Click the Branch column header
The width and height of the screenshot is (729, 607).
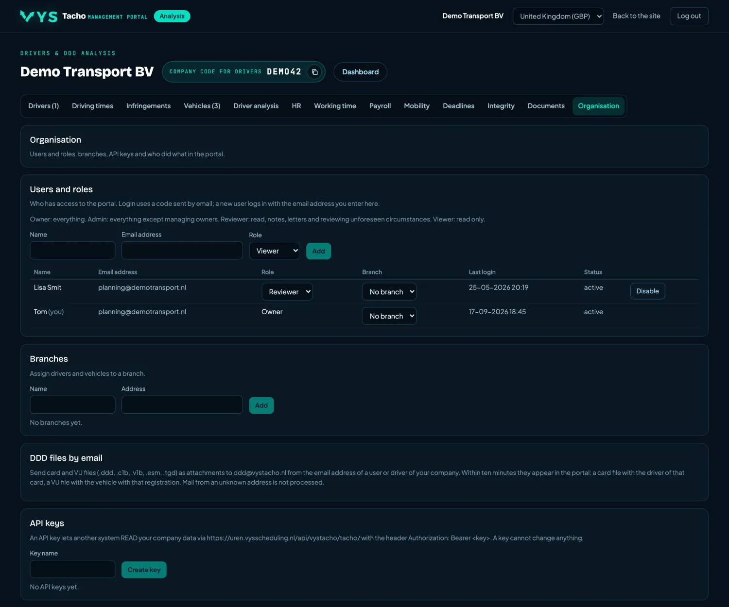tap(372, 272)
